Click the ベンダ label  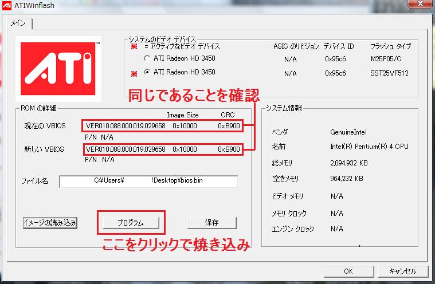[x=280, y=132]
